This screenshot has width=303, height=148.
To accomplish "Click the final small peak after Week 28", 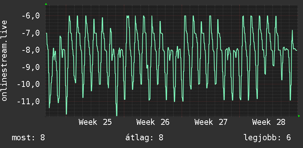I will (x=292, y=31).
